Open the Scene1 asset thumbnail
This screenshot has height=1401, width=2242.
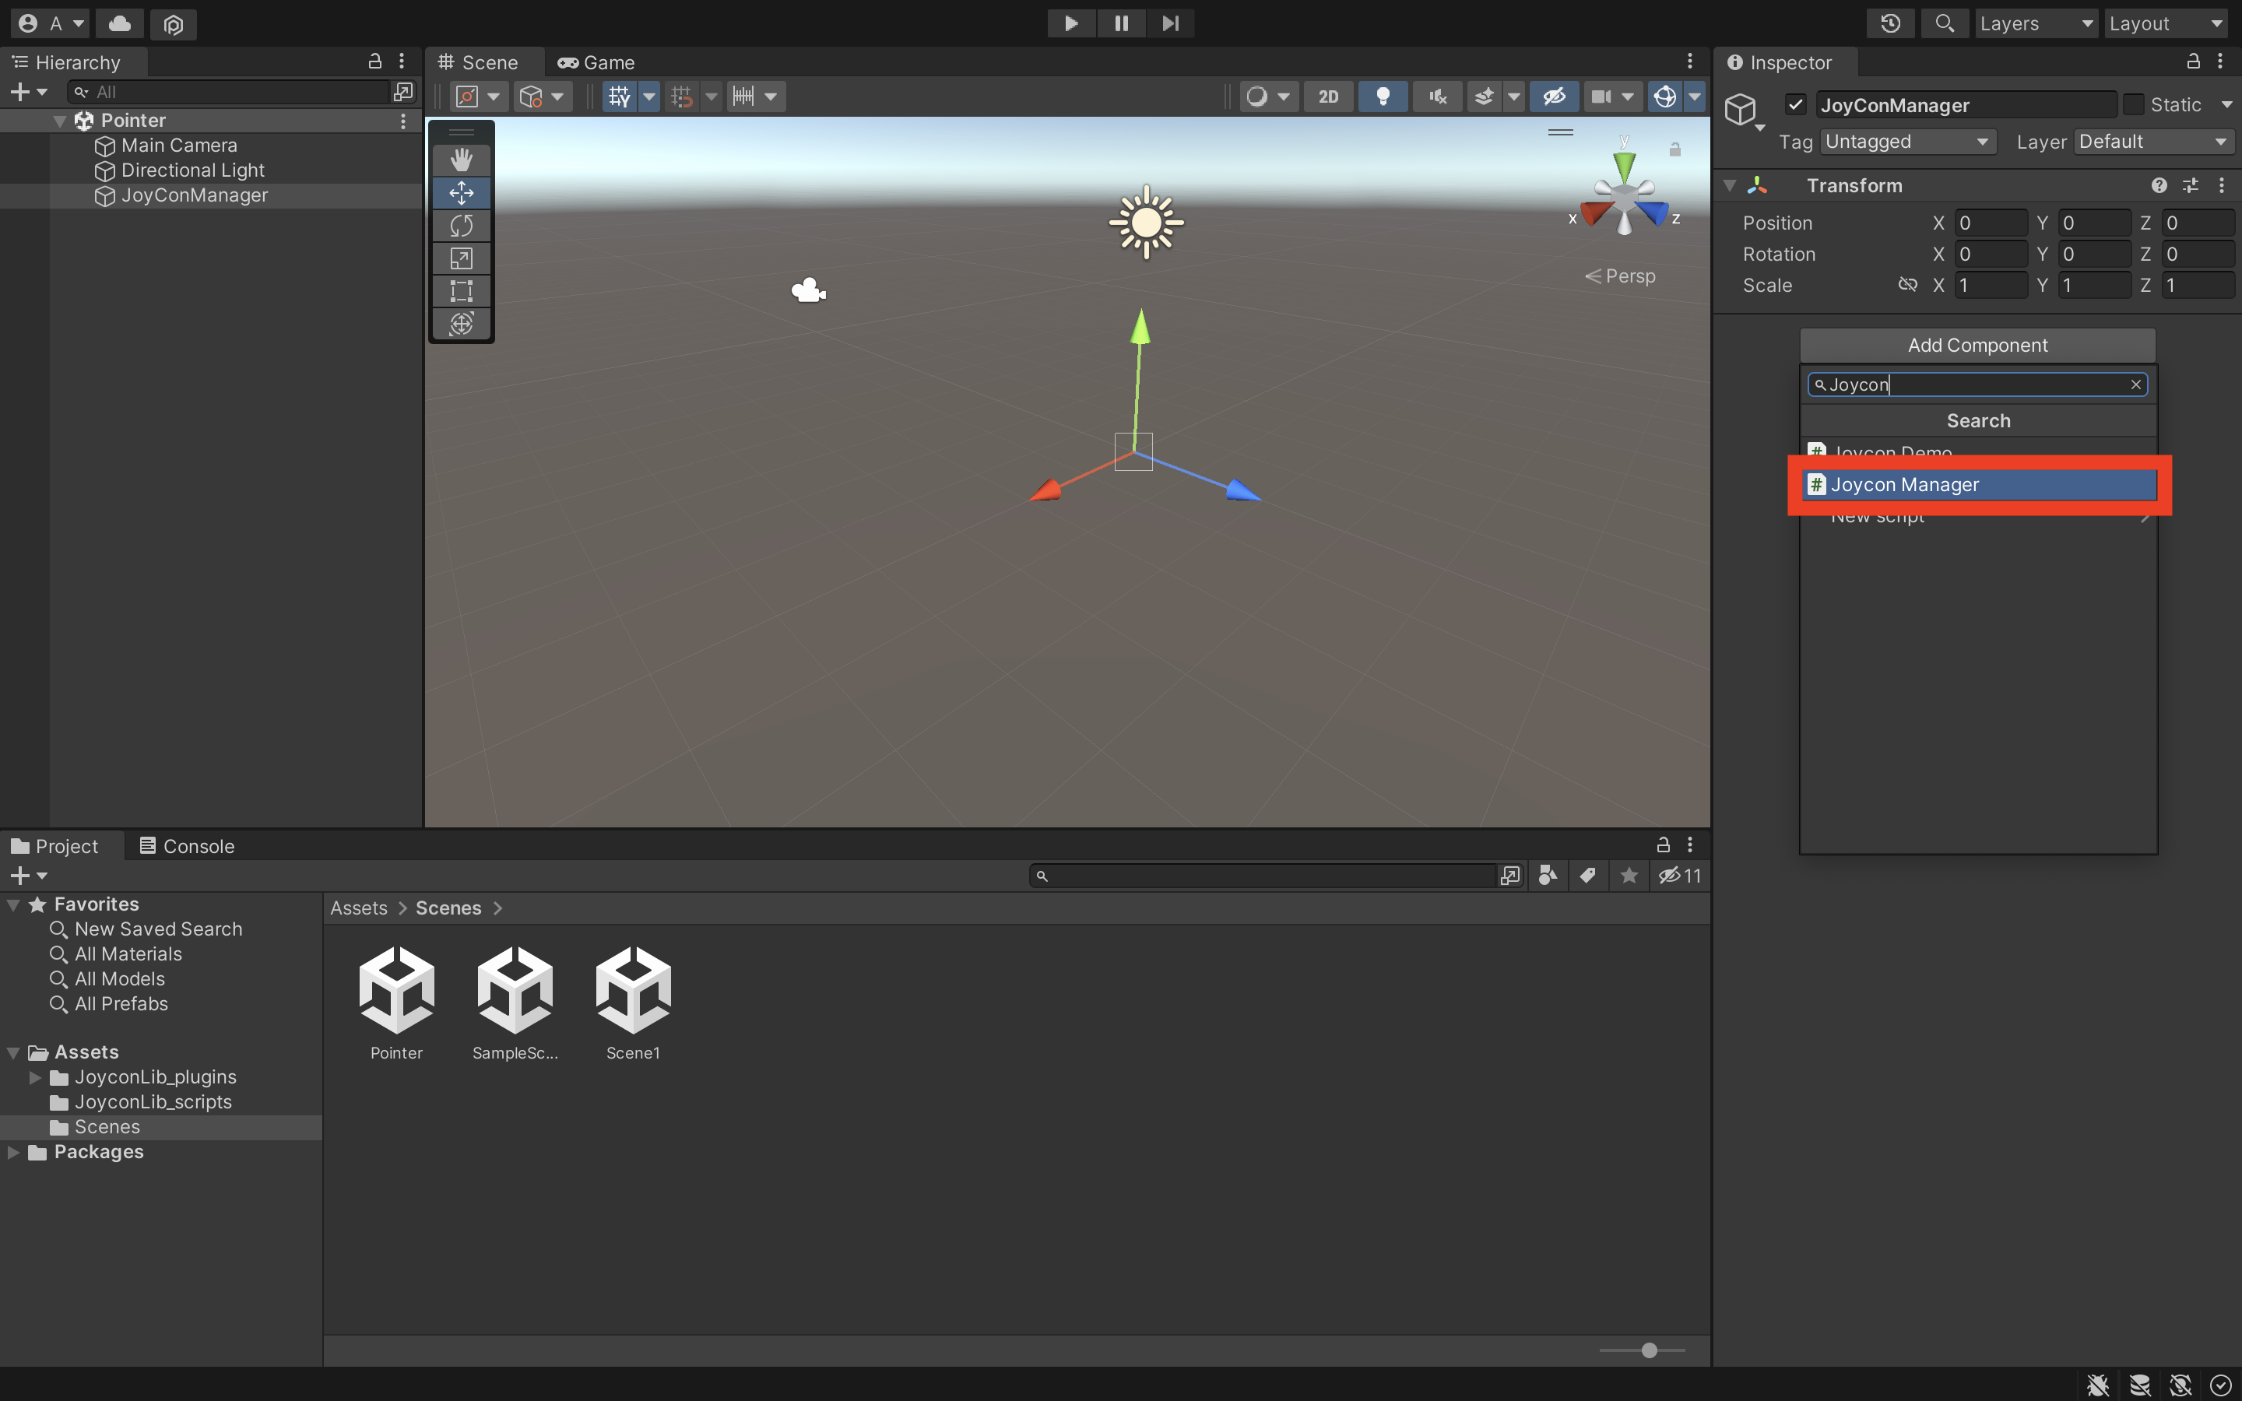(x=633, y=991)
